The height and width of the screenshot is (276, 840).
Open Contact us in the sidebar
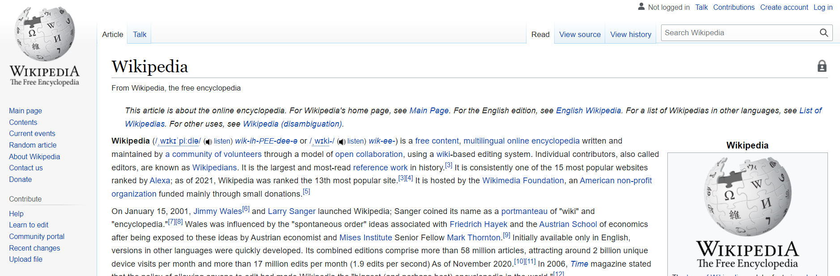[x=26, y=168]
